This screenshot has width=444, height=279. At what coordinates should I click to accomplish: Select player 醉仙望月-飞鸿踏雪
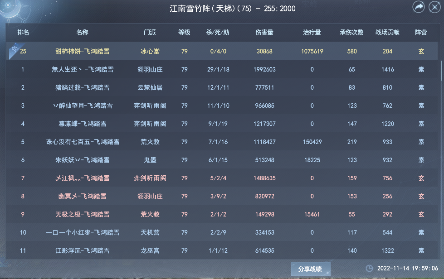coord(83,106)
